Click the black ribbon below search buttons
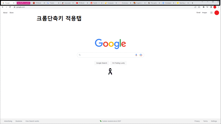The height and width of the screenshot is (124, 221). tap(110, 72)
